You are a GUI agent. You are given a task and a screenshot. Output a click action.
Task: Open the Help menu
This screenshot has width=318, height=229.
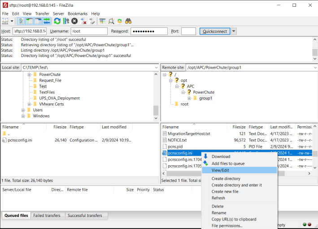[96, 13]
